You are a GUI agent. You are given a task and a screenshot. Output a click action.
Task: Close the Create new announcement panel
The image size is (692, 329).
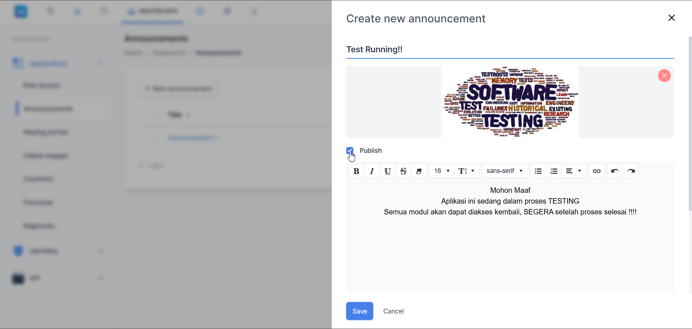[x=671, y=18]
